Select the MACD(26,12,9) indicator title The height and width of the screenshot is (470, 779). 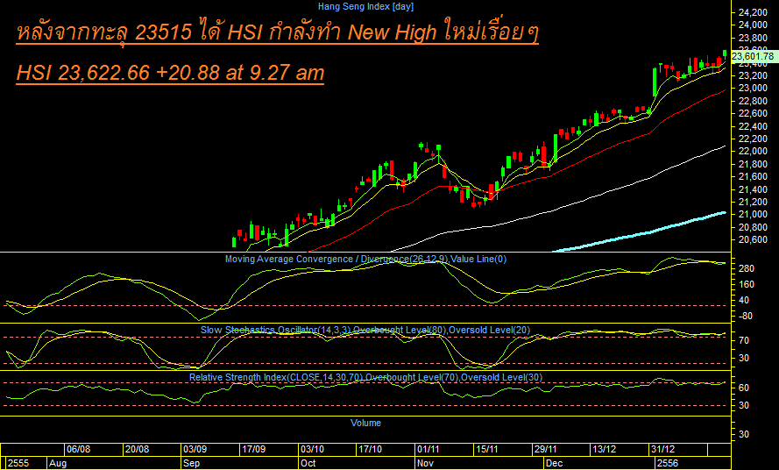[x=365, y=259]
